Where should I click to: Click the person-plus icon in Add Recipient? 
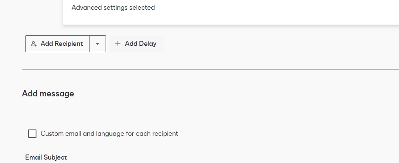[34, 44]
